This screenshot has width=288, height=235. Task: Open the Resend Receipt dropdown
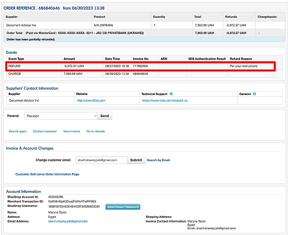60,116
